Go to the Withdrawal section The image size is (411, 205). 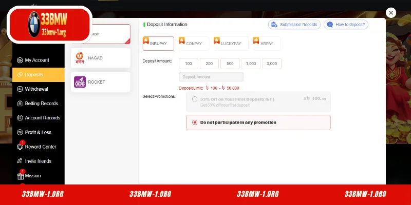[38, 89]
